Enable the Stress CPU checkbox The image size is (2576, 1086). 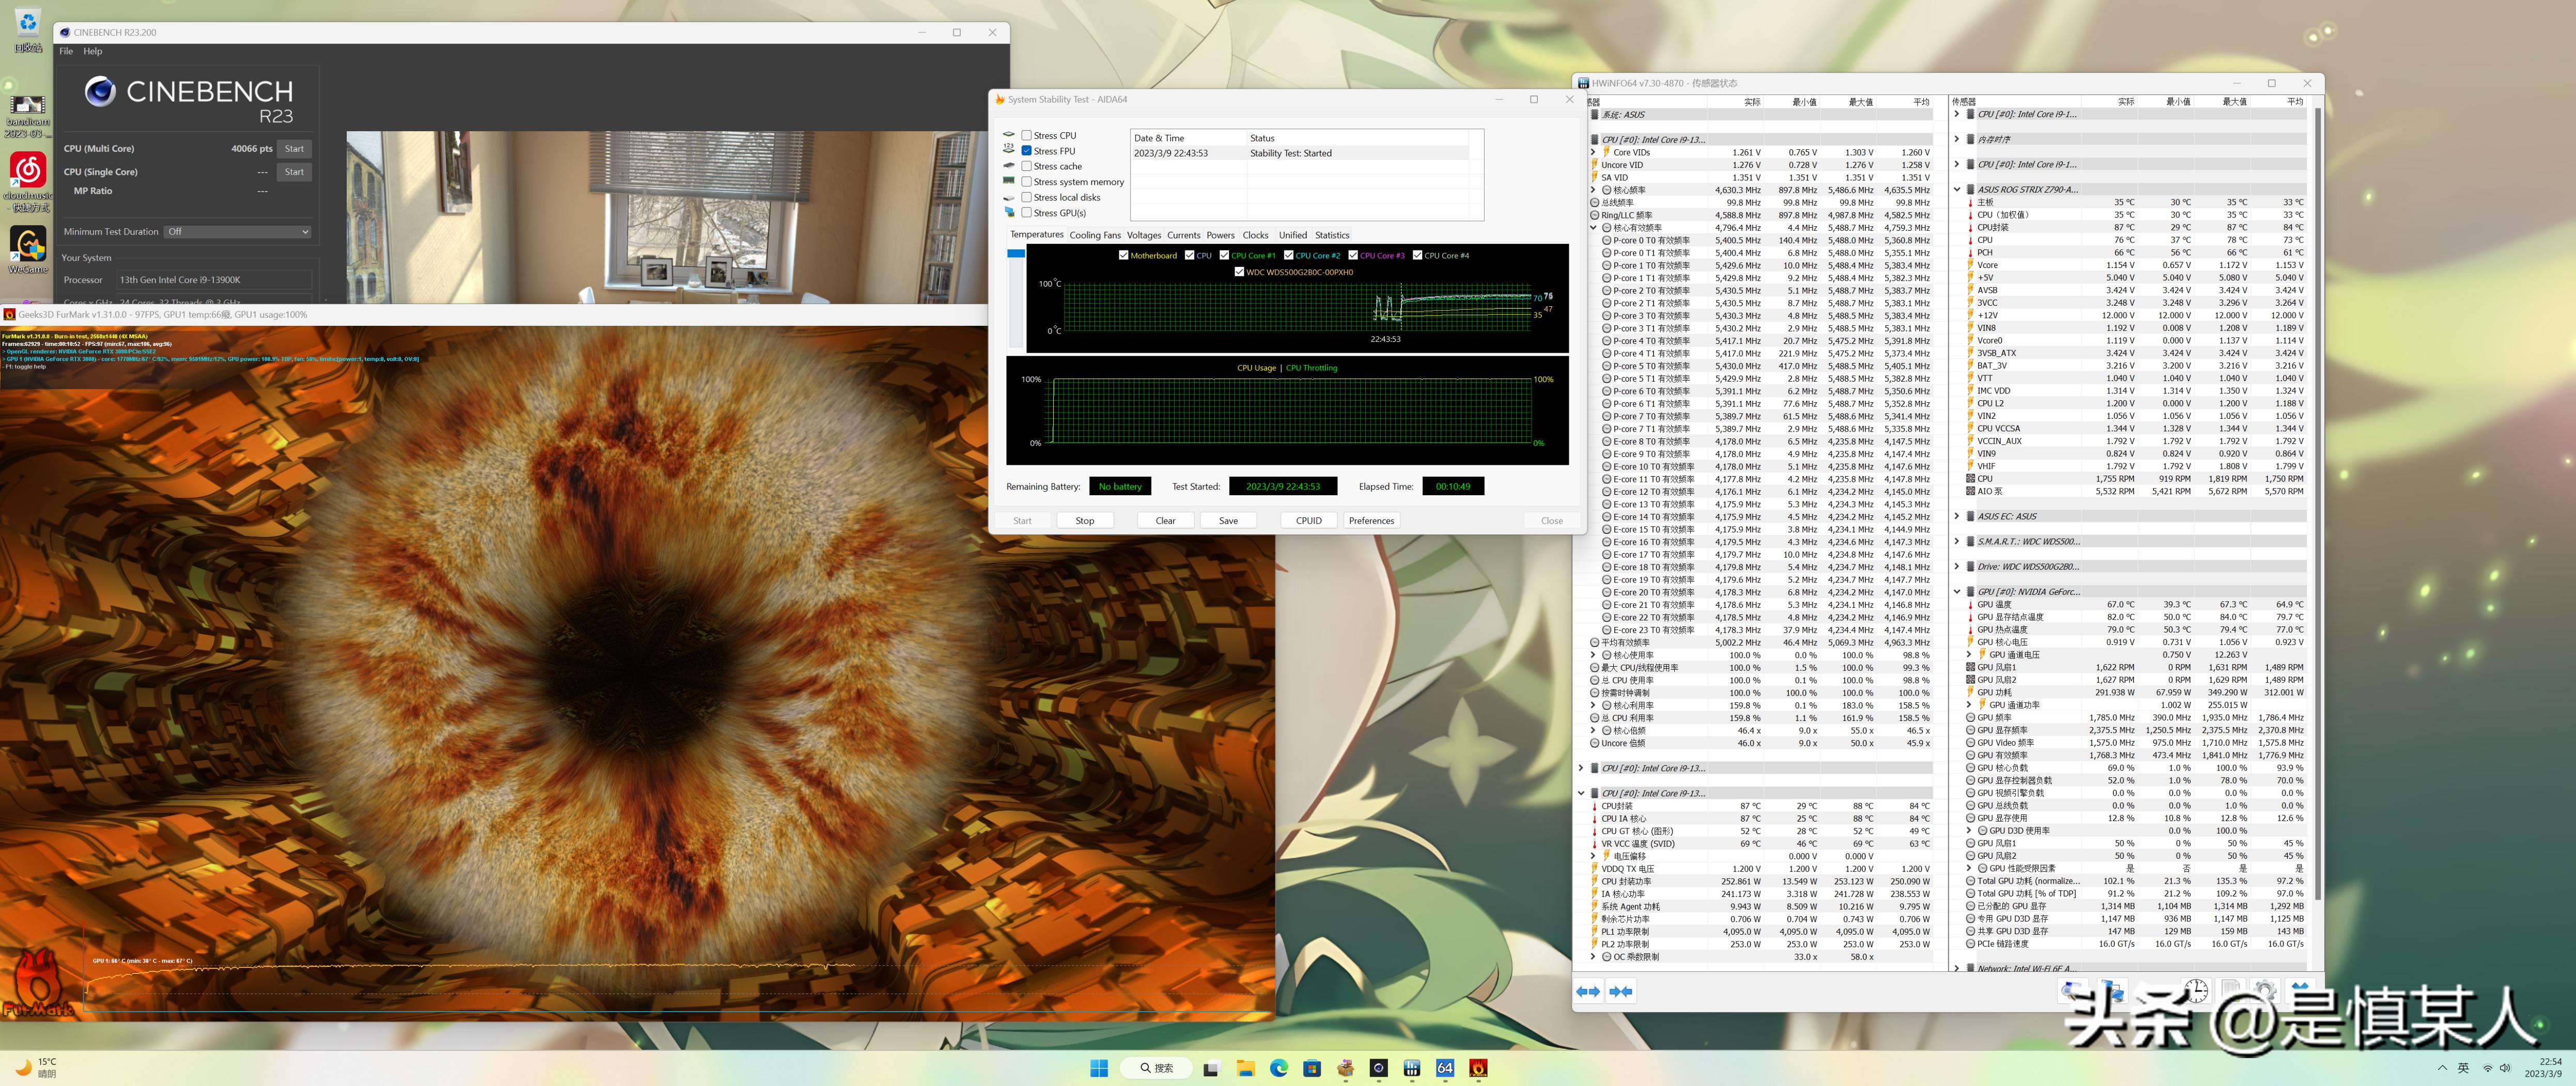point(1026,135)
